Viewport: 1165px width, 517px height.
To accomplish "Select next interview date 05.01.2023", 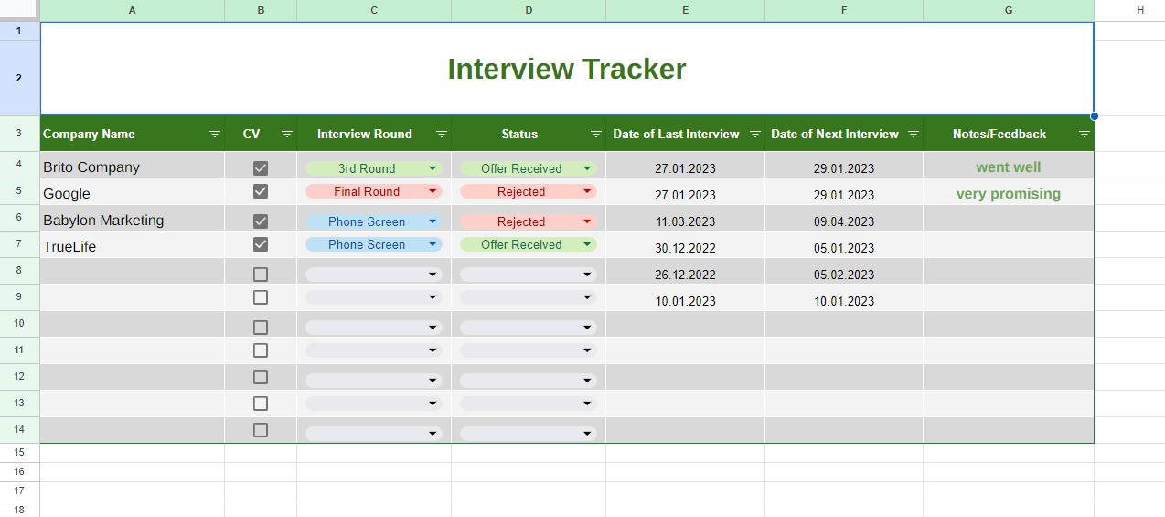I will pyautogui.click(x=844, y=244).
